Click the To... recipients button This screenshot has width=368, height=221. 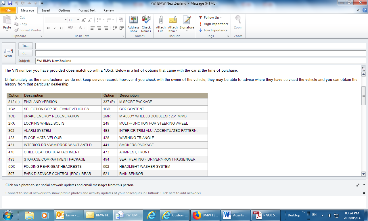point(26,46)
